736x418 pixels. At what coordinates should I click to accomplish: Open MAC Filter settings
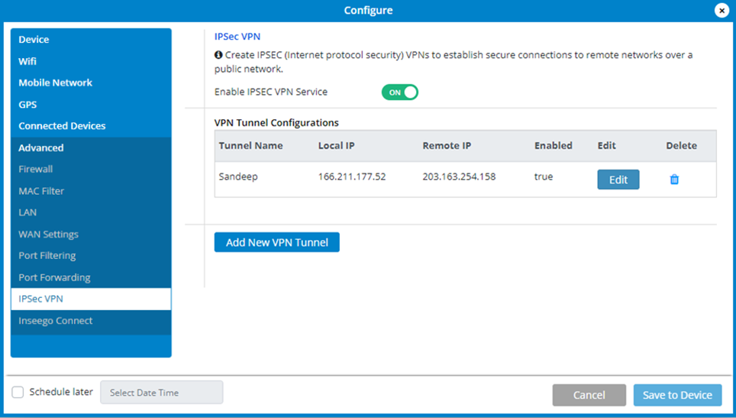coord(41,191)
